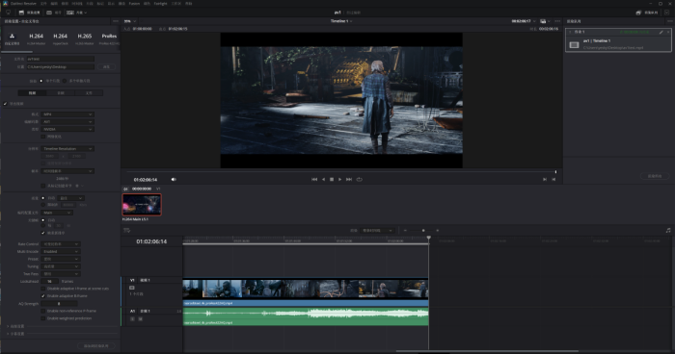Toggle Enable adaptive B-frame checkbox

click(43, 296)
